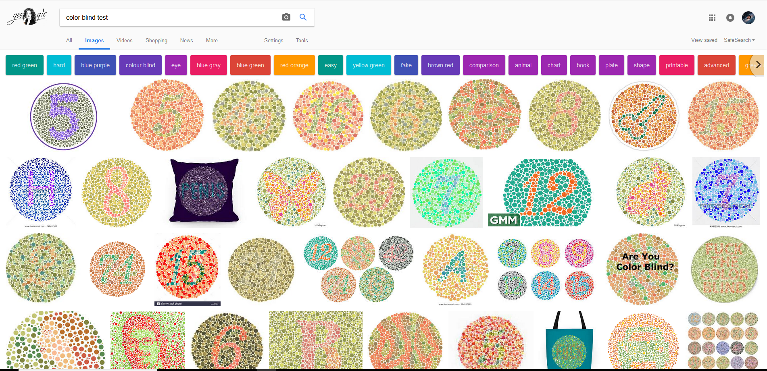Apply the 'hard' filter chip
The image size is (767, 371).
59,65
